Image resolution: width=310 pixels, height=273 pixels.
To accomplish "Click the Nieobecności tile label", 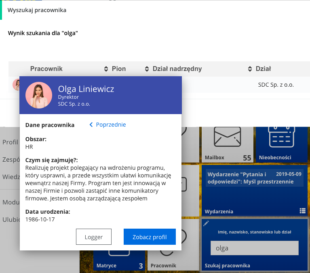I will (275, 157).
